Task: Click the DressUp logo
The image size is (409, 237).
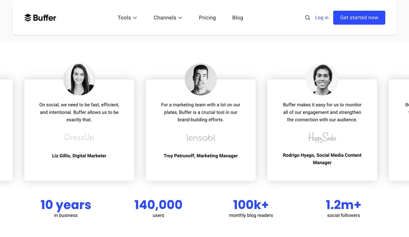Action: click(79, 137)
